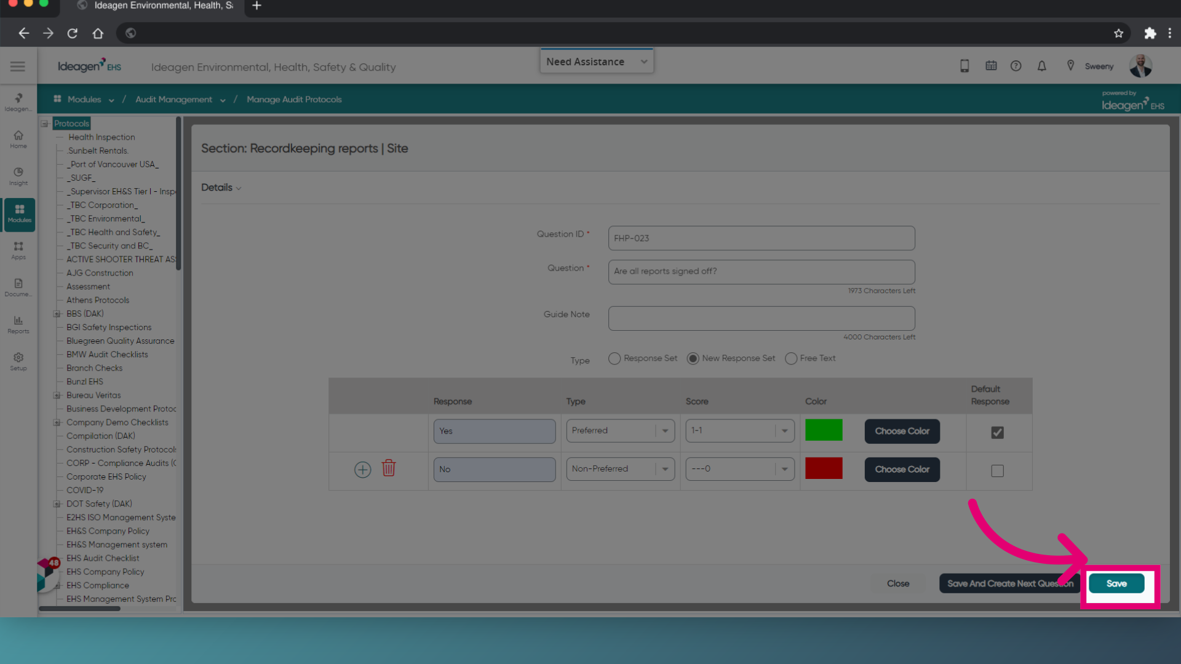Uncheck default response for Yes row
Screen dimensions: 1181x664
(998, 433)
